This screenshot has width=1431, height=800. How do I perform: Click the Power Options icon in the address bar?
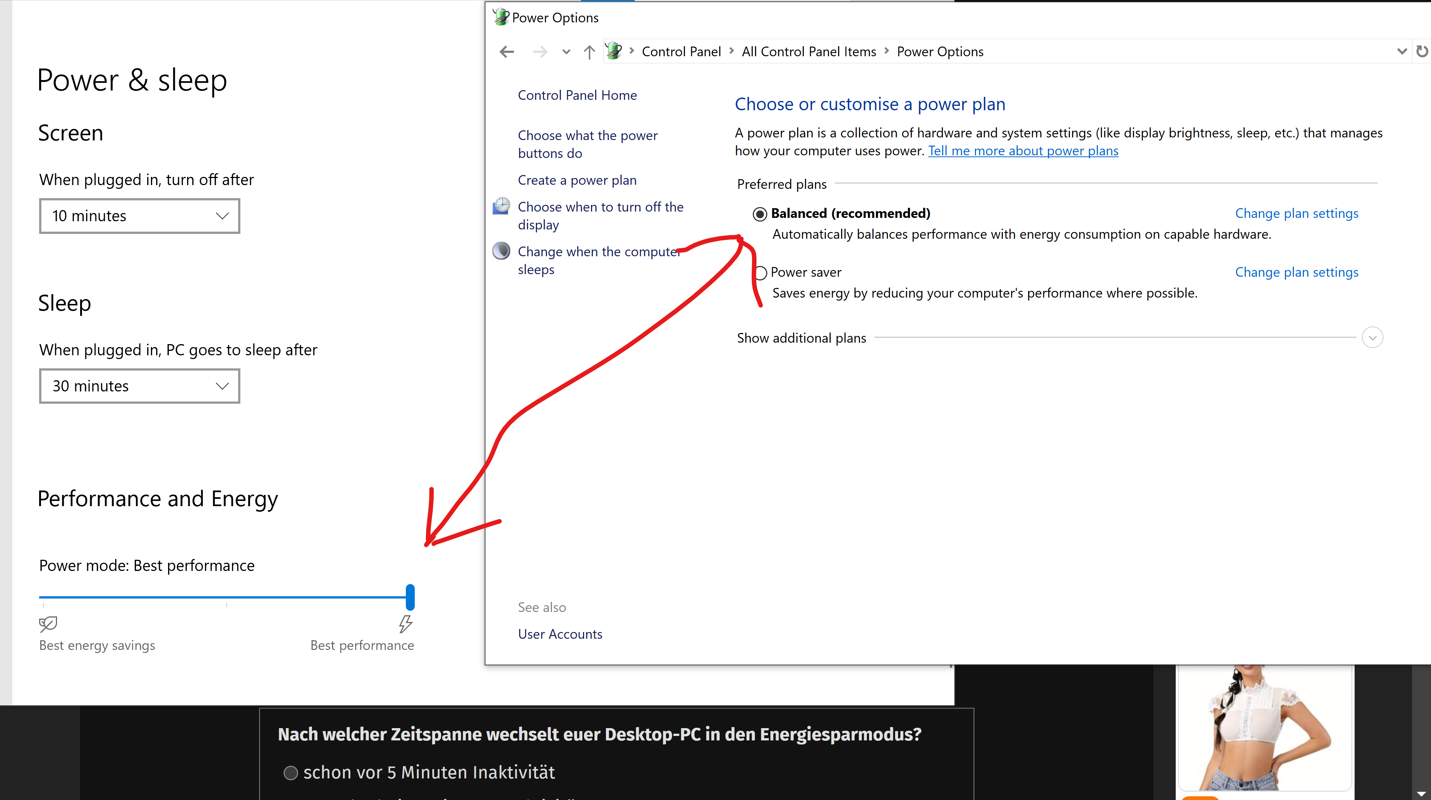[x=614, y=51]
